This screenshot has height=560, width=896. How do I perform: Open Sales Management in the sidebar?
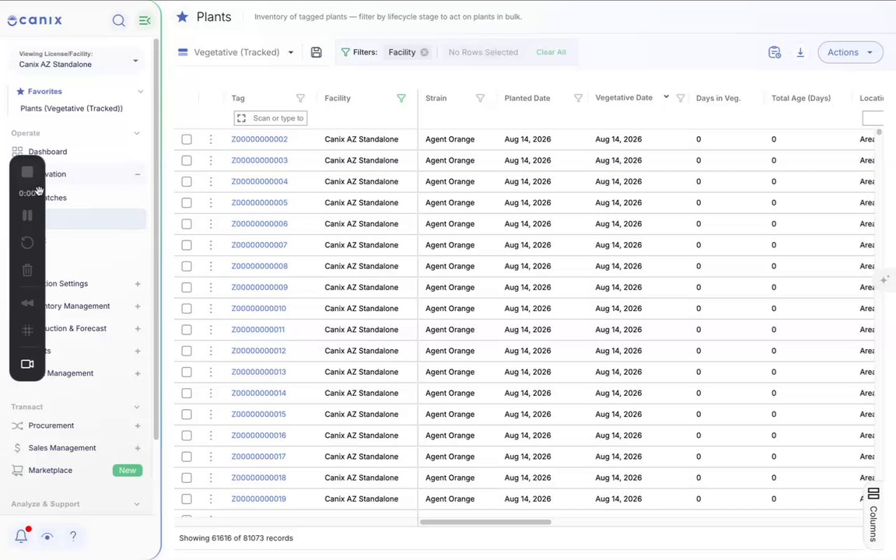(62, 448)
